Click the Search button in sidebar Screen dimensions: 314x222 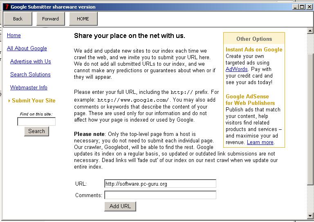tap(36, 131)
